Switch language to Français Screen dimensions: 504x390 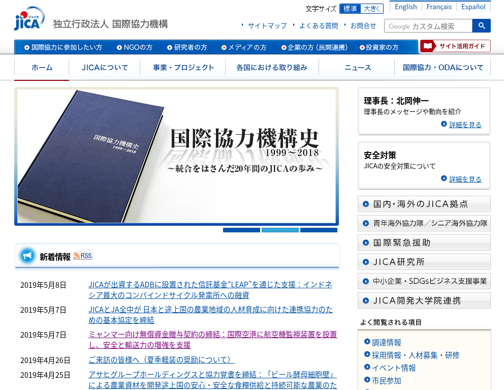[439, 7]
